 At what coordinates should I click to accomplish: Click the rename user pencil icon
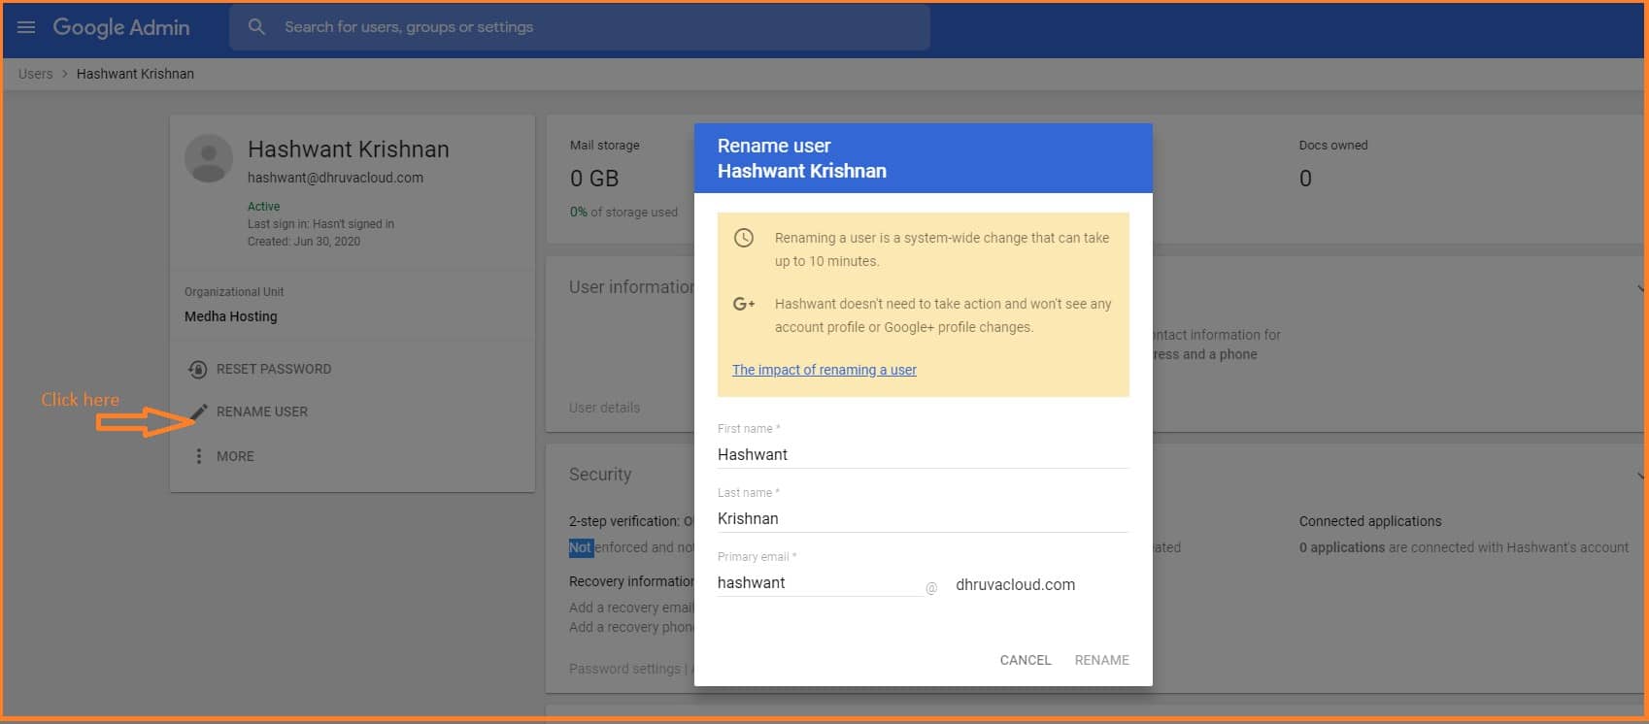click(x=199, y=411)
